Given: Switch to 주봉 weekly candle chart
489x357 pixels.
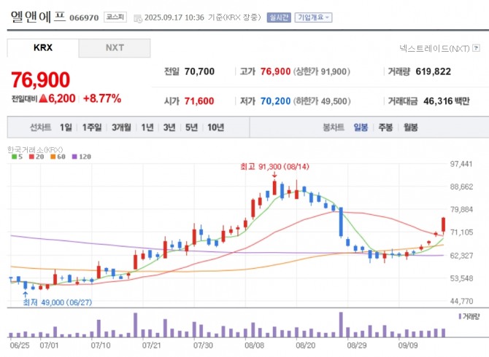Looking at the screenshot, I should click(x=385, y=127).
